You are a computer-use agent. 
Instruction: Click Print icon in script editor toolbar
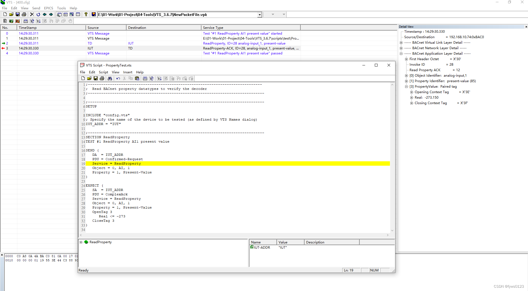click(102, 78)
